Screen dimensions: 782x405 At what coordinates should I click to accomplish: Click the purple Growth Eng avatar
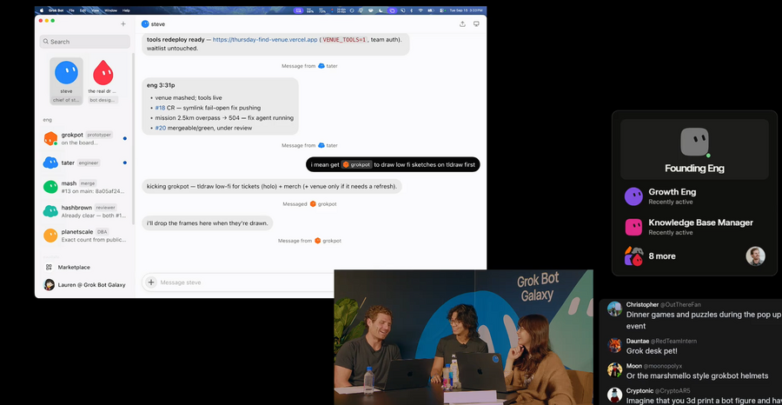[x=633, y=196]
